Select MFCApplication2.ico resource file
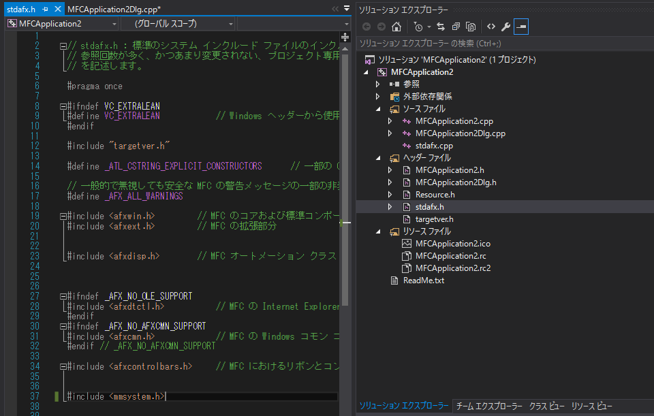The height and width of the screenshot is (416, 654). click(452, 244)
